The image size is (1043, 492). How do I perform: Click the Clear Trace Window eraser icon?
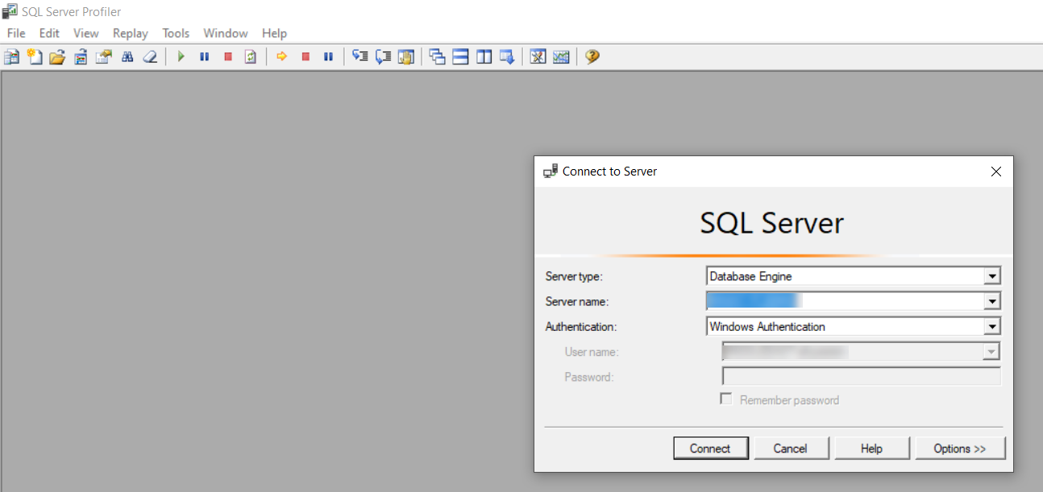point(150,57)
